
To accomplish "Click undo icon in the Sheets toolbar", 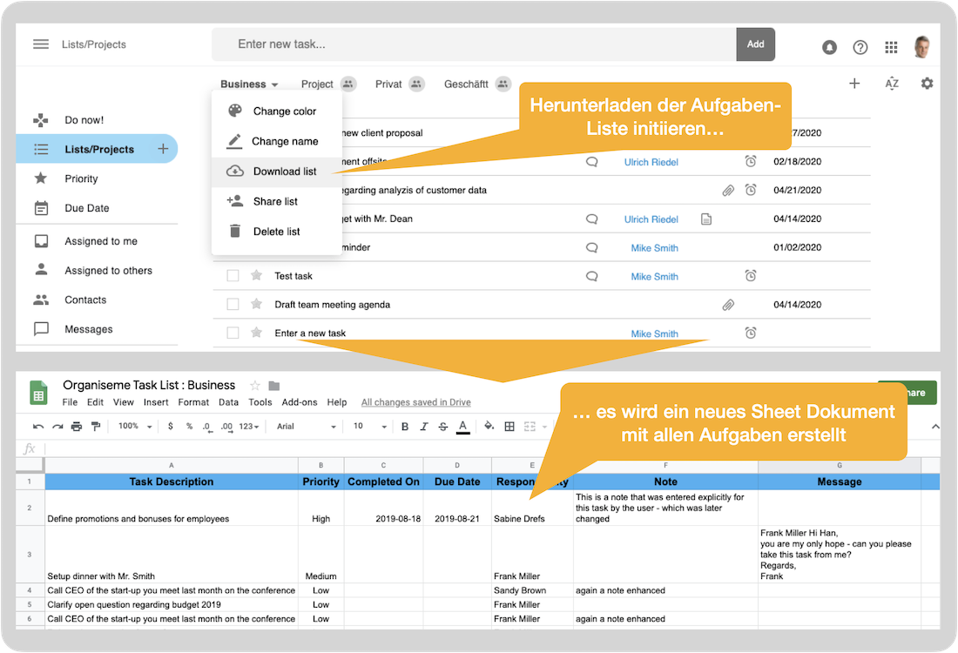I will 37,427.
